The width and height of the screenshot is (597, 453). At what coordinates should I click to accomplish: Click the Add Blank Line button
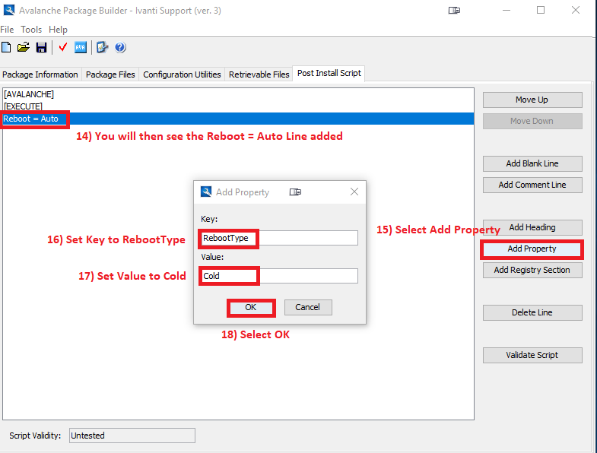coord(532,163)
